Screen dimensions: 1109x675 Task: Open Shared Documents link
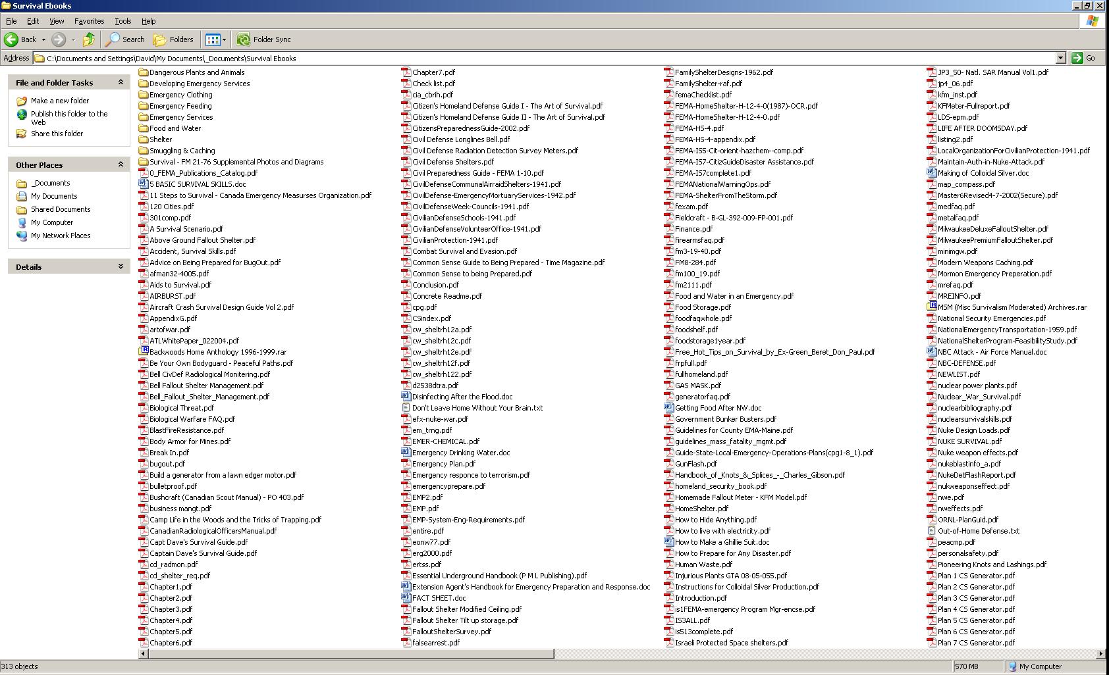click(x=61, y=209)
